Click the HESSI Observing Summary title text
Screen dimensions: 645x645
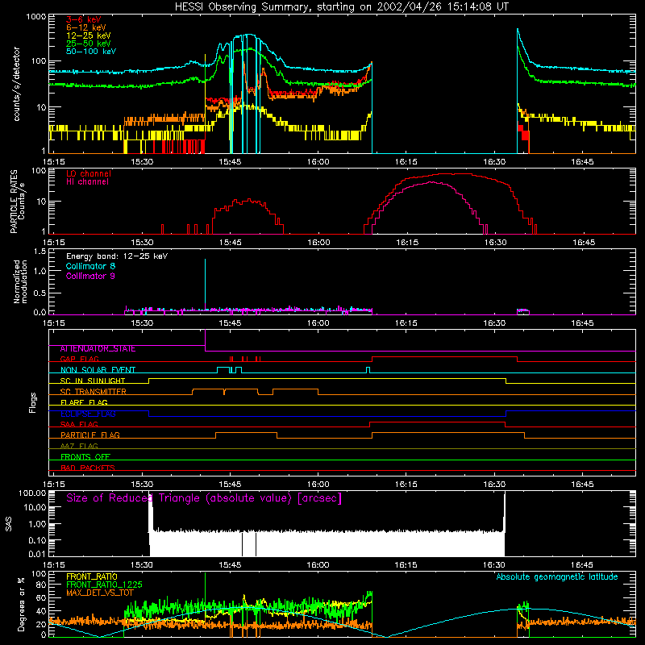(x=341, y=7)
